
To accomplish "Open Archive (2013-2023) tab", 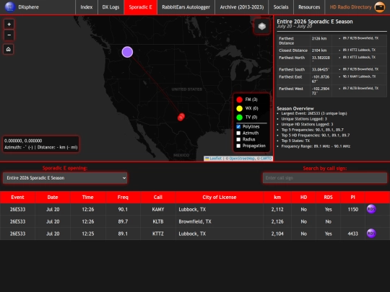I will (x=242, y=7).
